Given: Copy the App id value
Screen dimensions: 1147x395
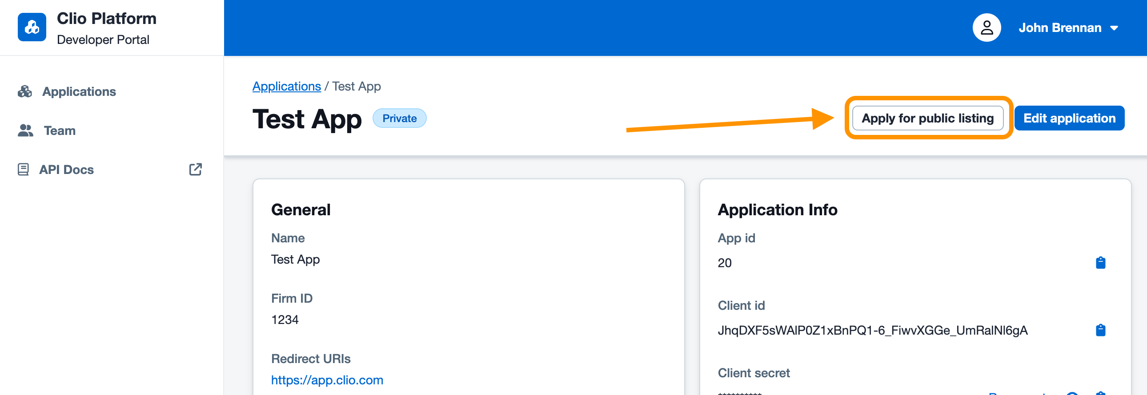Looking at the screenshot, I should [1100, 263].
